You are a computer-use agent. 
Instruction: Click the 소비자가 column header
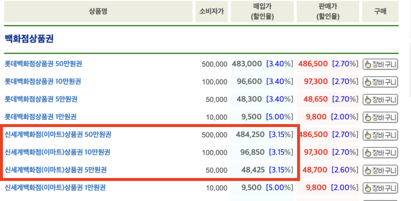[x=212, y=11]
